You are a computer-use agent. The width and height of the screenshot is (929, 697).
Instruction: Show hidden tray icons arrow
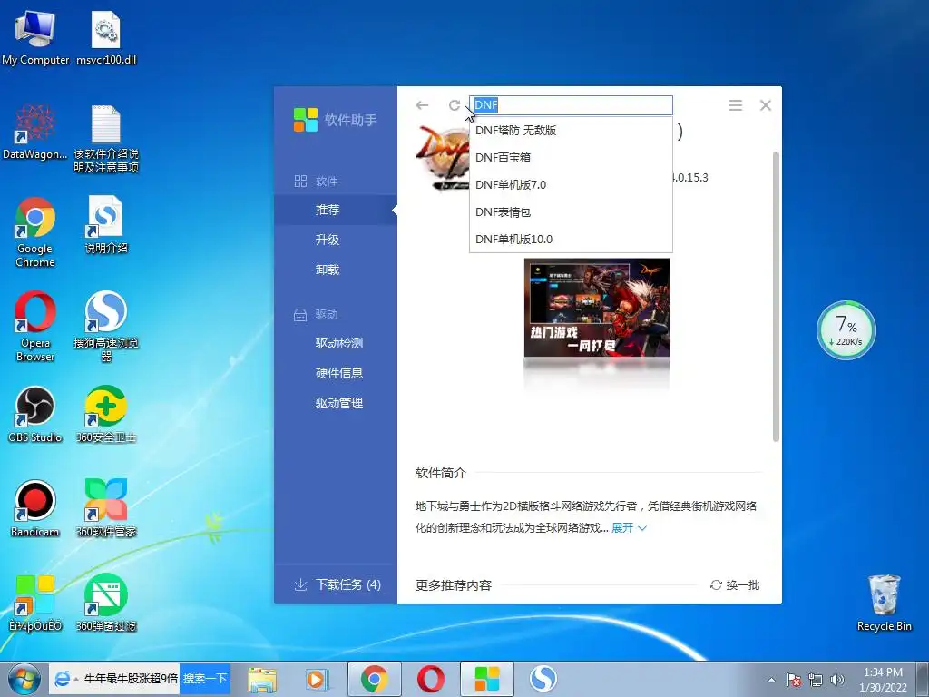click(771, 680)
